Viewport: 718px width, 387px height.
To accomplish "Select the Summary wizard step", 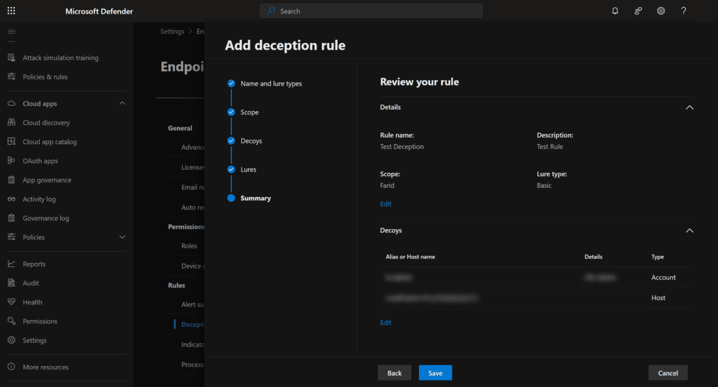I will tap(255, 198).
